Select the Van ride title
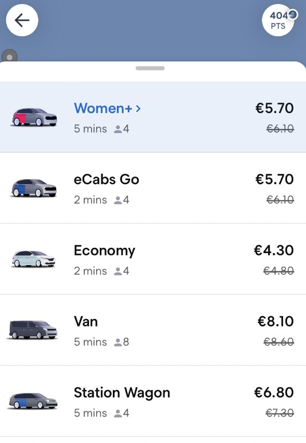 [x=86, y=321]
